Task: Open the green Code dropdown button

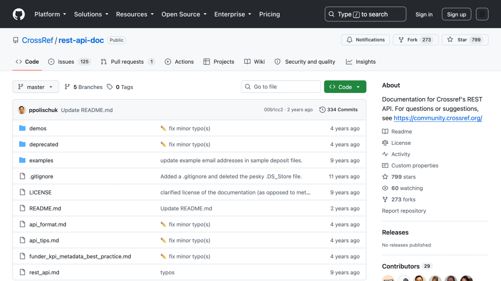Action: pyautogui.click(x=345, y=87)
